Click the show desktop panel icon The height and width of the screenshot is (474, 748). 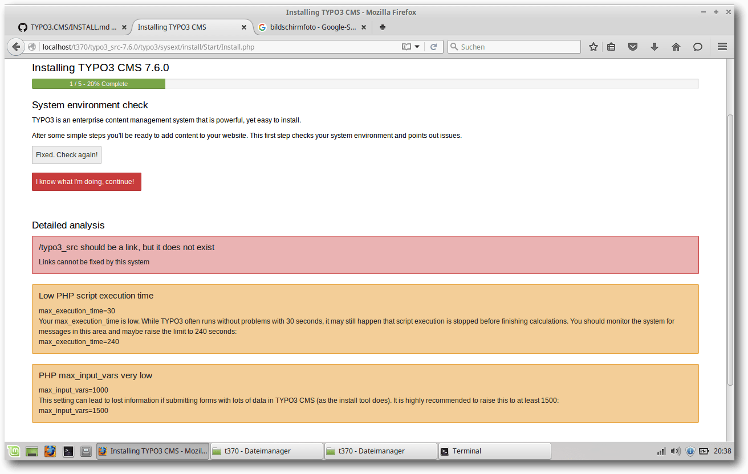tap(32, 451)
